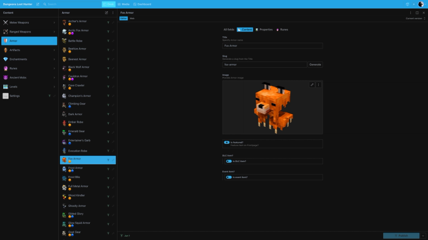
Task: Switch to the Media tab
Action: (124, 4)
